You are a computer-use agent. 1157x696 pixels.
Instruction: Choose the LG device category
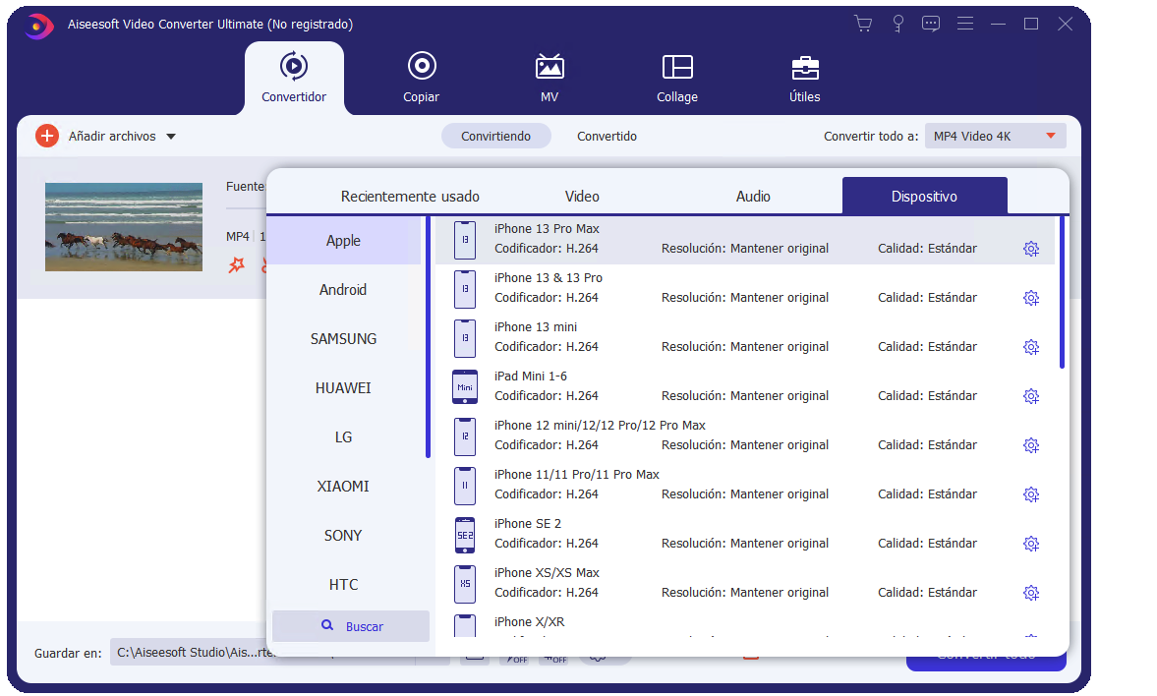(x=344, y=436)
